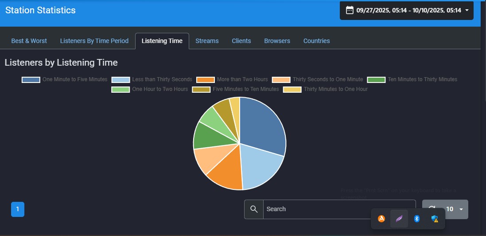Open the Bluetooth tray icon
Image resolution: width=486 pixels, height=236 pixels.
pyautogui.click(x=416, y=219)
